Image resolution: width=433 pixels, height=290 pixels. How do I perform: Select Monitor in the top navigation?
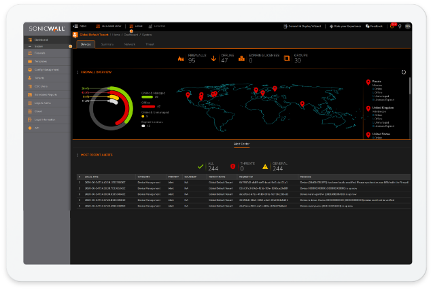(156, 26)
